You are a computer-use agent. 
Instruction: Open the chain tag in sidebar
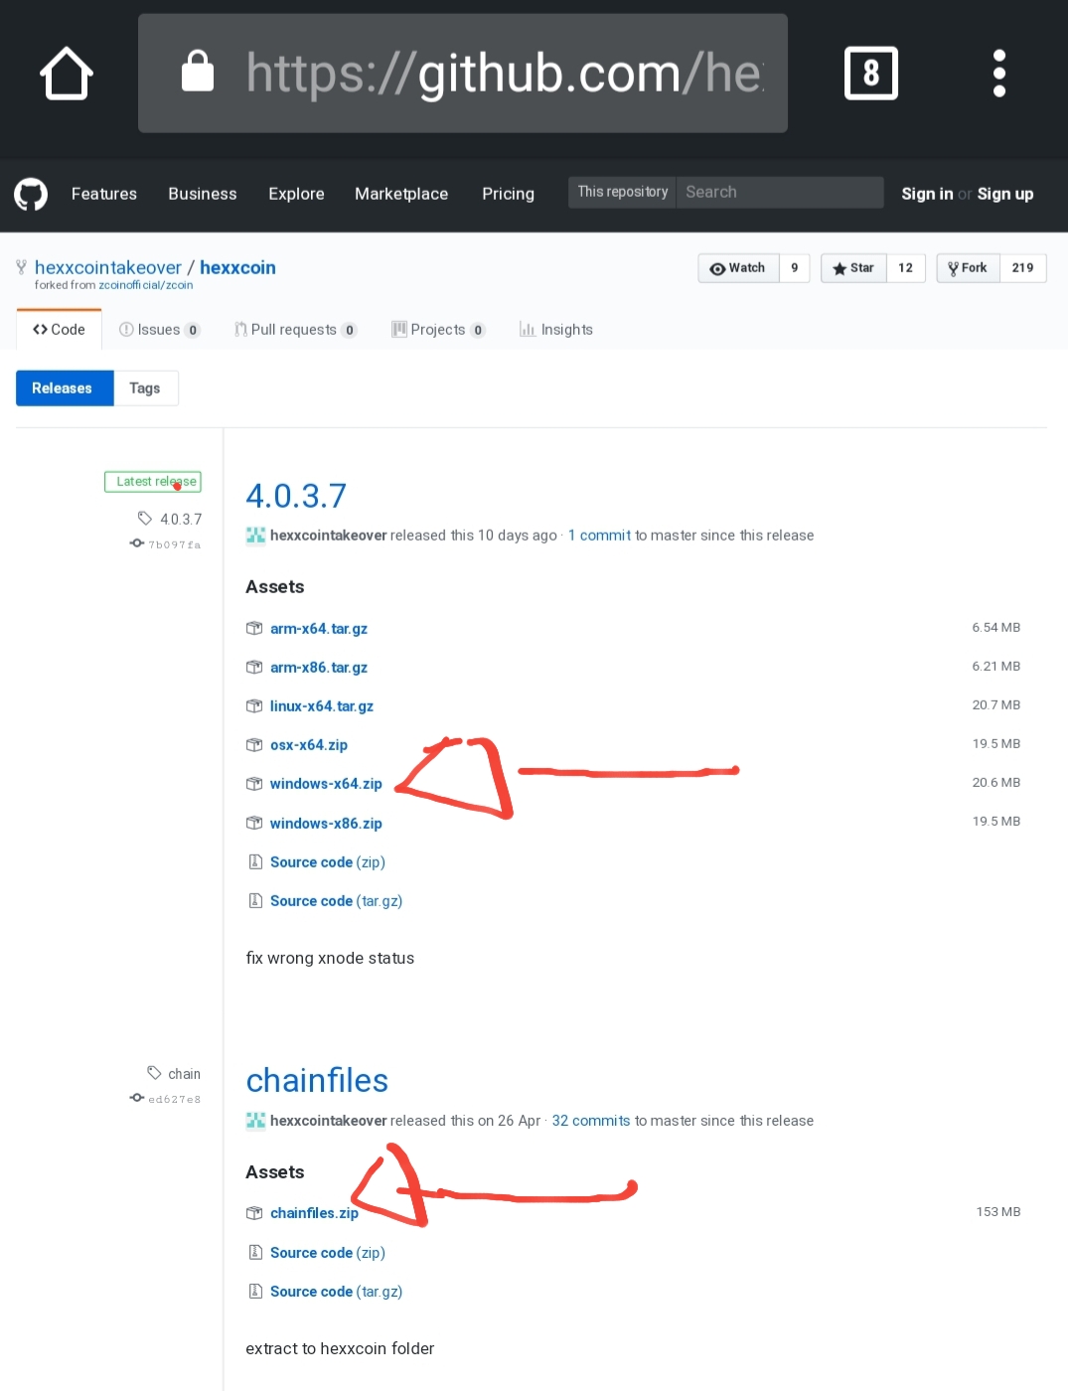click(x=174, y=1074)
